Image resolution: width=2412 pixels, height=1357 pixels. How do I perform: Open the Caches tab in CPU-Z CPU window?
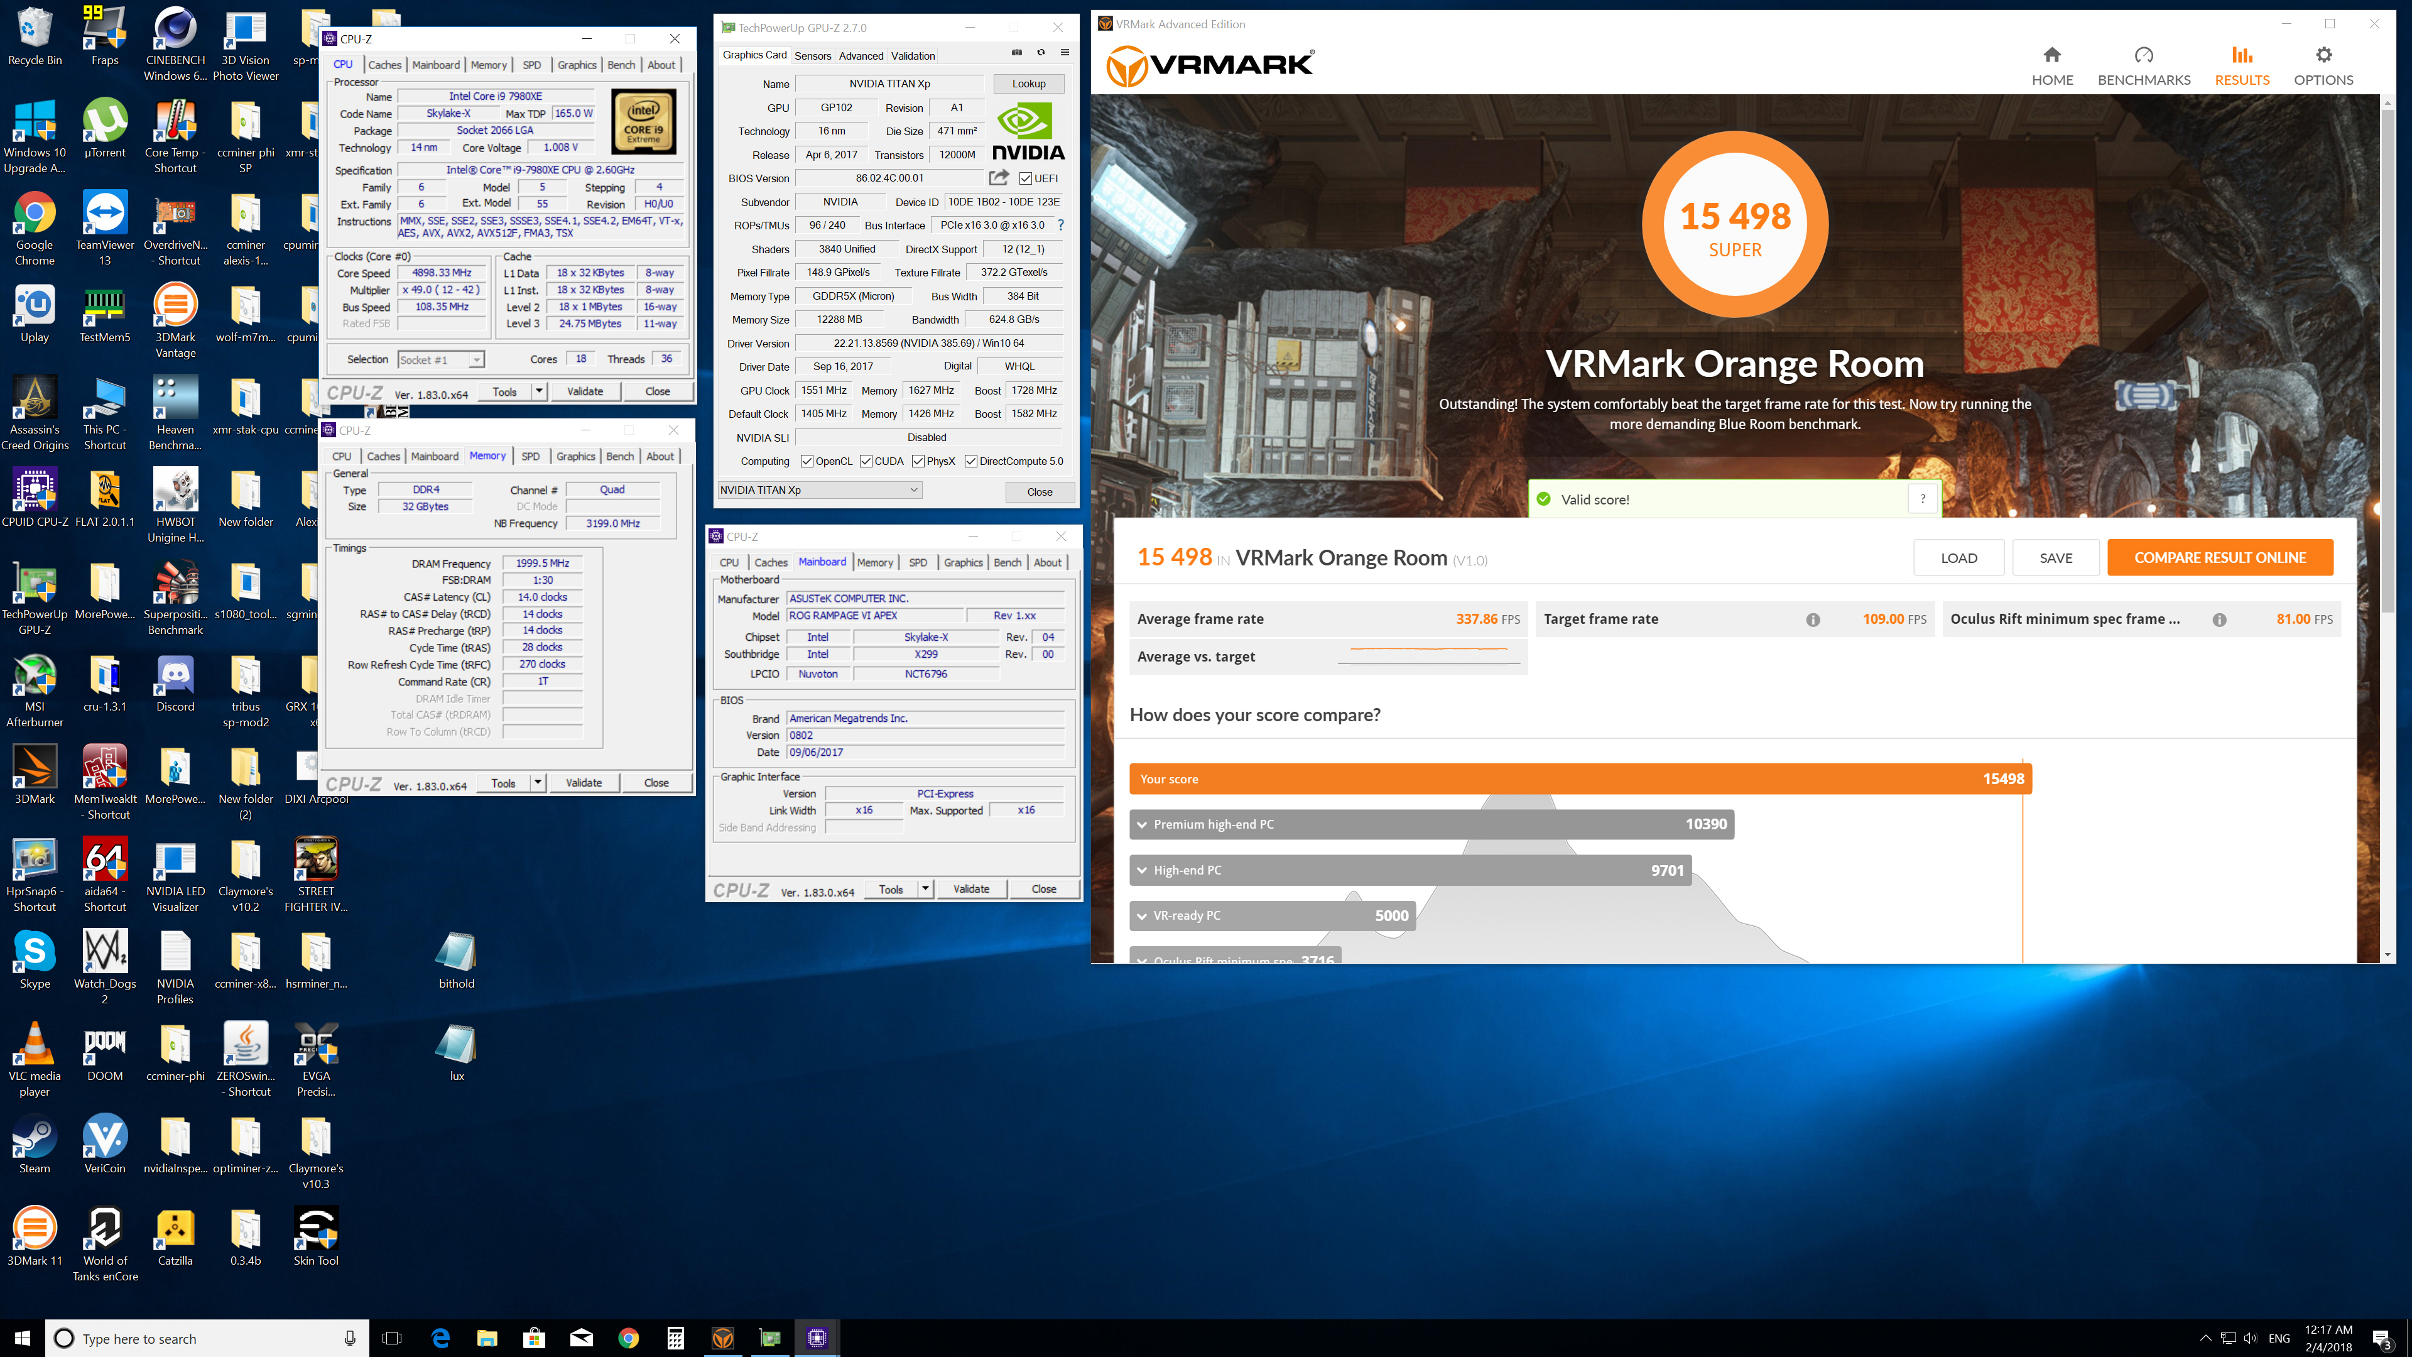click(x=384, y=65)
